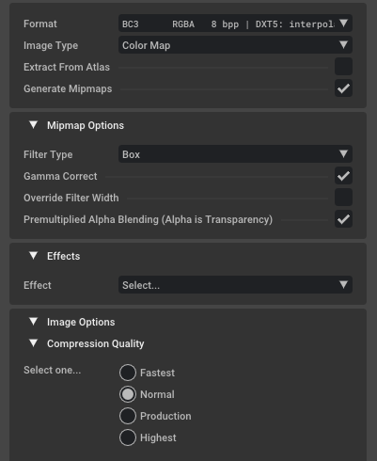The width and height of the screenshot is (377, 461).
Task: Click the Premultiplied Alpha Blending label text
Action: [x=148, y=219]
